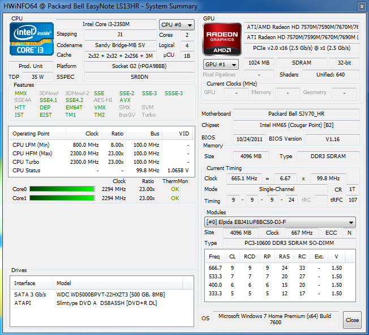
Task: Click the Core1 usage bar
Action: (x=62, y=198)
